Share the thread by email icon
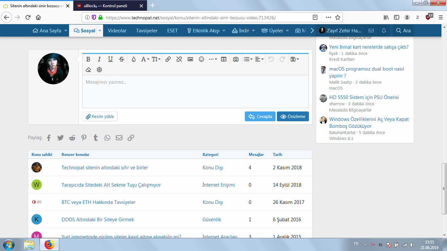The width and height of the screenshot is (447, 251). click(119, 138)
